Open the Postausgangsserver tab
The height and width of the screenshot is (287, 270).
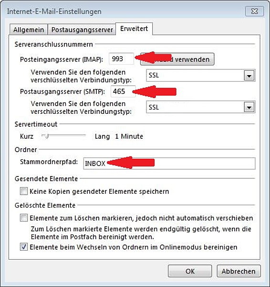[x=82, y=30]
